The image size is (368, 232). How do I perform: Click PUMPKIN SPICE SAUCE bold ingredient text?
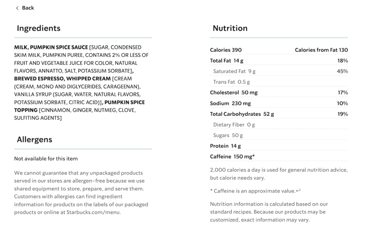[59, 47]
